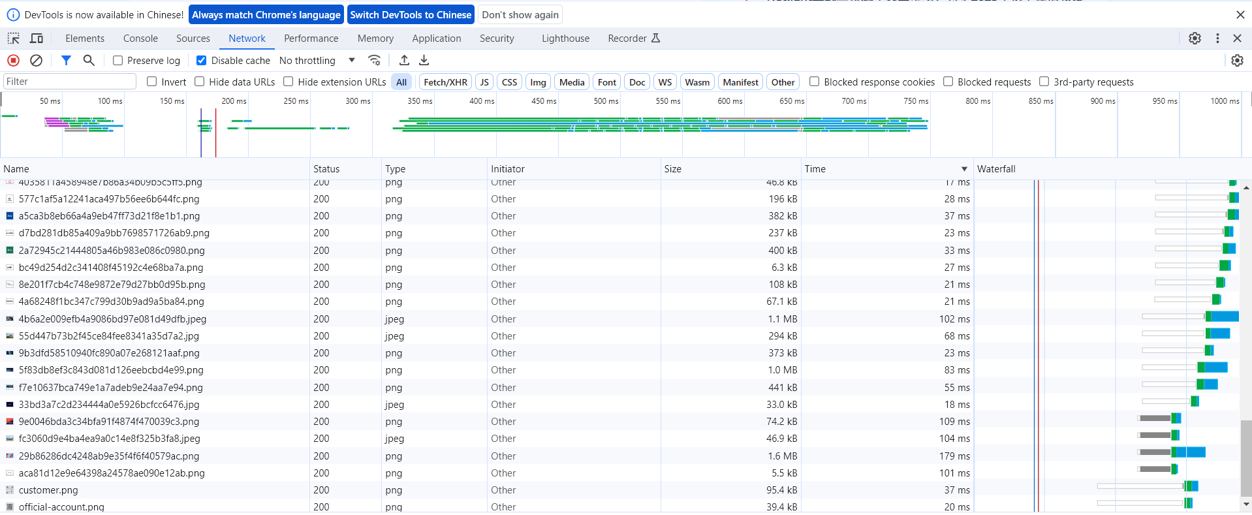
Task: Open Network panel settings gear
Action: (1237, 61)
